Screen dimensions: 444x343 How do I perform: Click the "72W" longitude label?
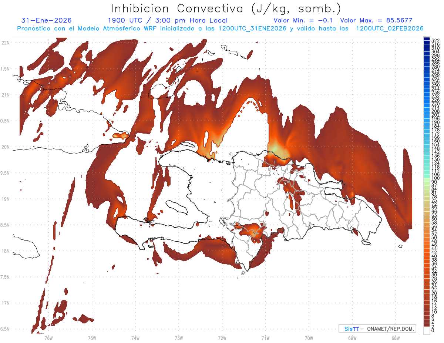coord(222,338)
